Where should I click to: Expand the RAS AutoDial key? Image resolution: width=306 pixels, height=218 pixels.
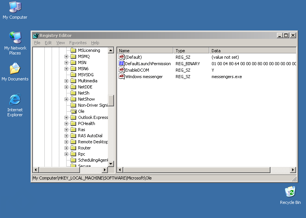coord(66,136)
